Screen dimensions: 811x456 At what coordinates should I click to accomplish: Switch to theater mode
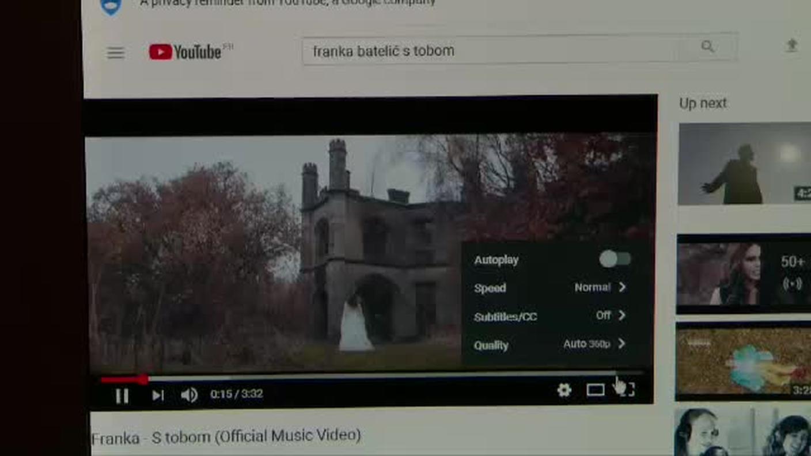coord(596,390)
